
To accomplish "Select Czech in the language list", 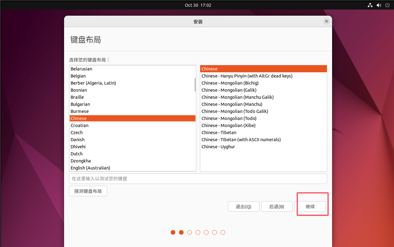I will tap(132, 133).
